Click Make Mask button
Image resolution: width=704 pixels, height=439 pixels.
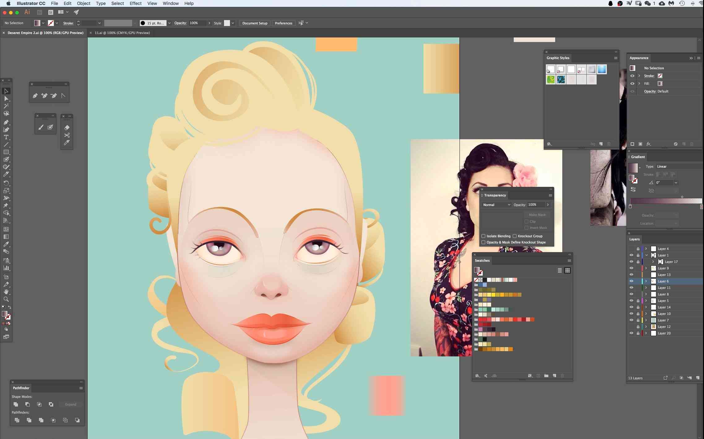point(537,214)
